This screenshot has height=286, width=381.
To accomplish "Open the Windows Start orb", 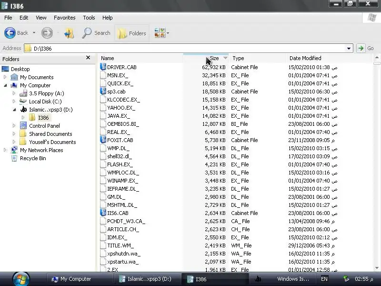I will [x=21, y=279].
